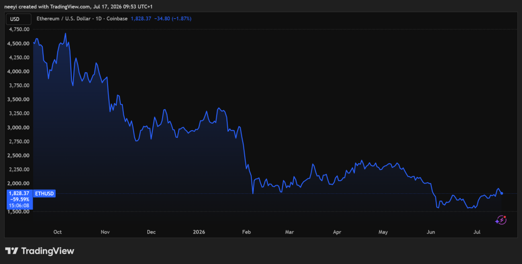Click the 3,500.00 price axis label

[18, 99]
